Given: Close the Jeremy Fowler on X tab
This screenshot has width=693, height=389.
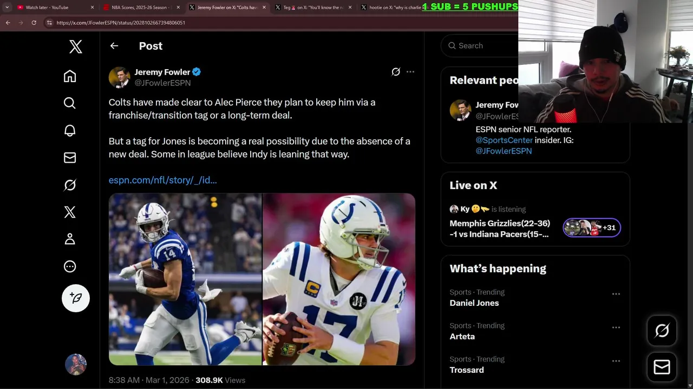Looking at the screenshot, I should point(264,8).
